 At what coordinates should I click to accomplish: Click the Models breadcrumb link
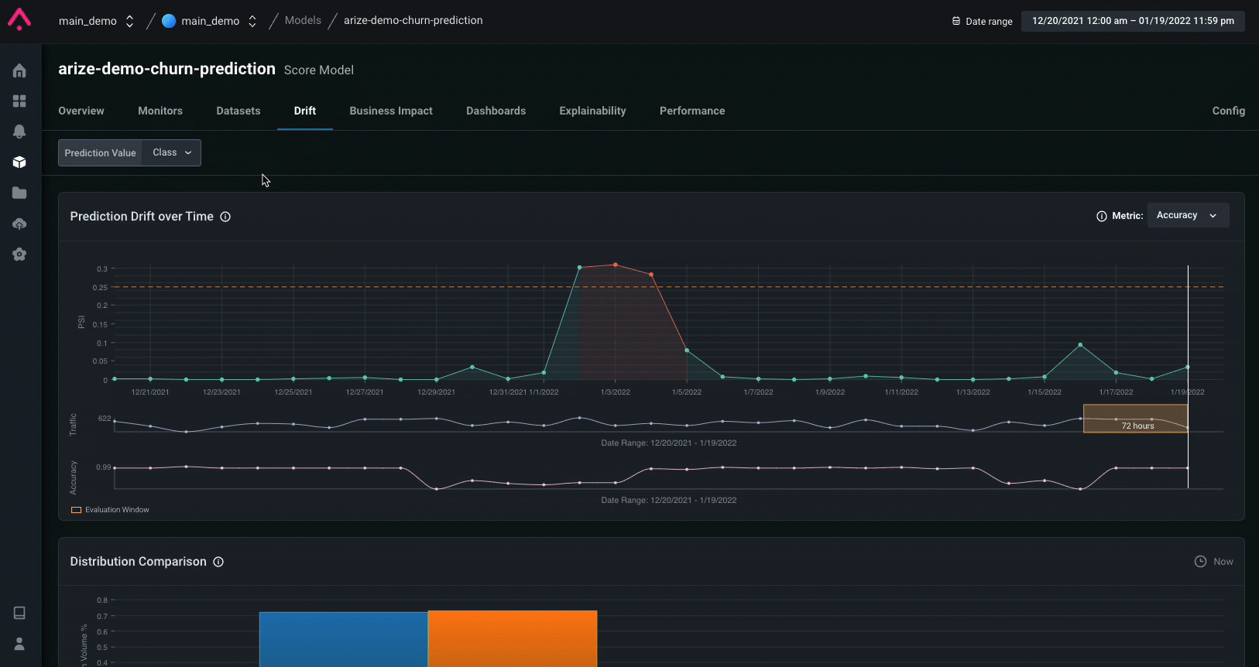point(303,20)
